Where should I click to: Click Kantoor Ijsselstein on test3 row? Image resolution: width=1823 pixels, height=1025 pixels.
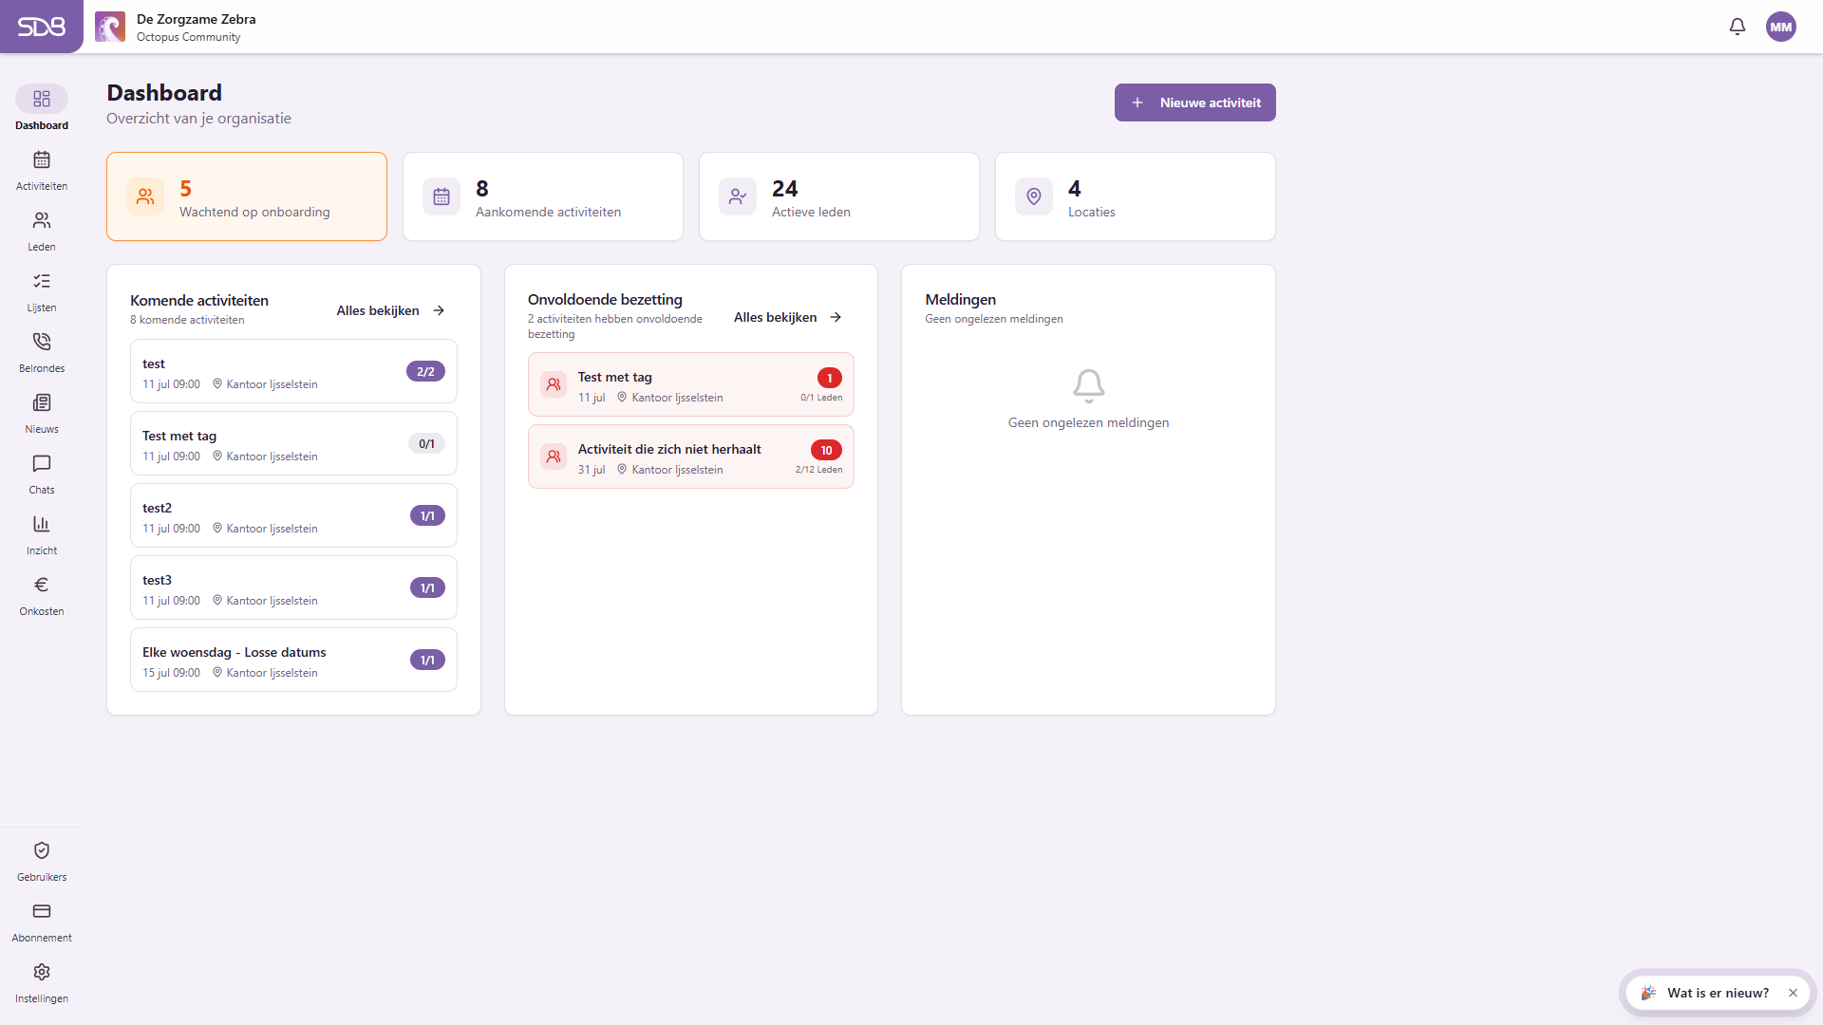pos(272,601)
